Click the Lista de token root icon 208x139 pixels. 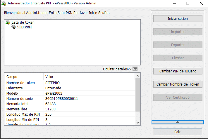tap(8, 22)
